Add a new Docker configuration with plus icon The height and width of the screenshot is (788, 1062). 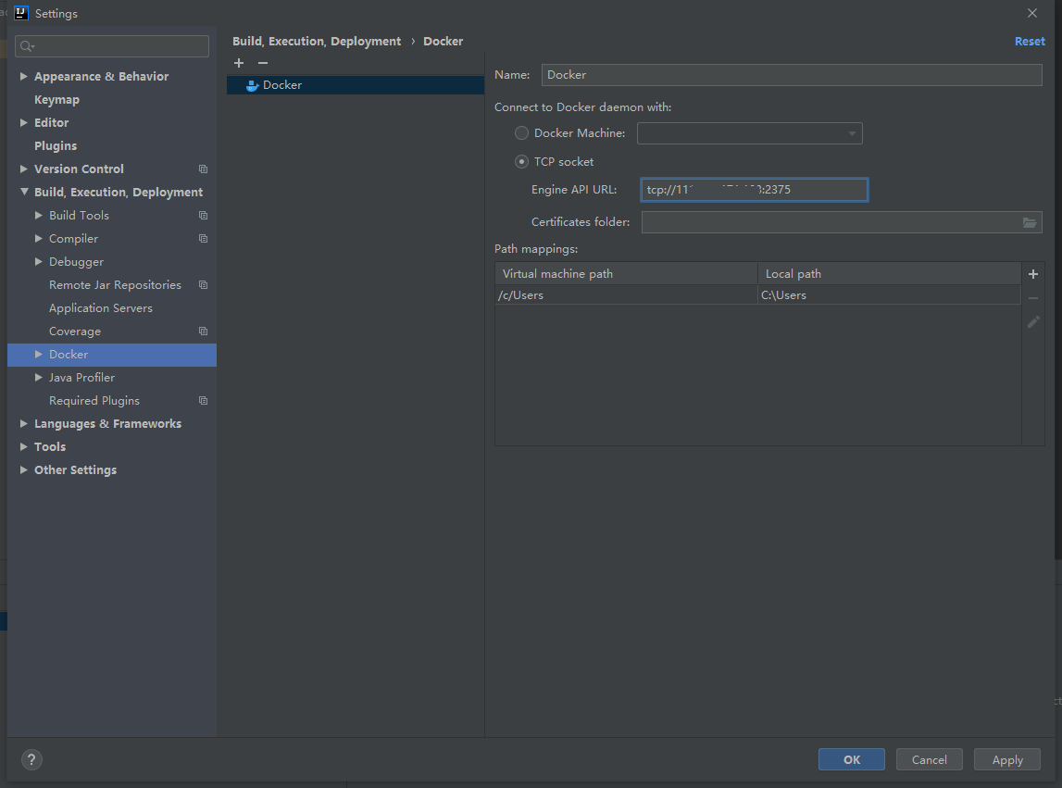pyautogui.click(x=239, y=63)
